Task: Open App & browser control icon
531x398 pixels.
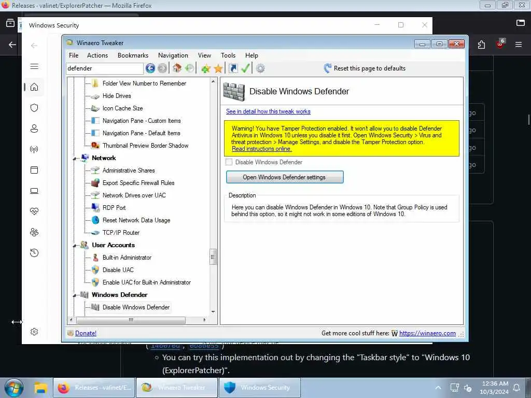Action: (x=34, y=170)
